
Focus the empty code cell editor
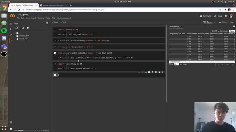point(111,75)
